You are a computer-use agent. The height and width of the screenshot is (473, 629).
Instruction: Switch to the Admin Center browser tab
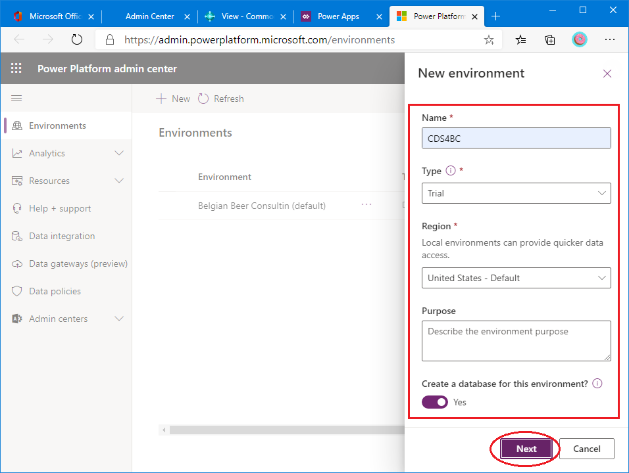pos(149,16)
